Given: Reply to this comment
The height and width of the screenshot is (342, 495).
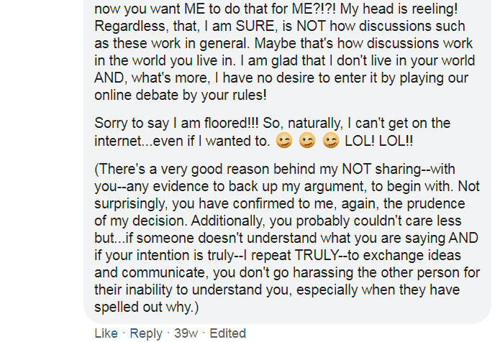Looking at the screenshot, I should point(146,333).
